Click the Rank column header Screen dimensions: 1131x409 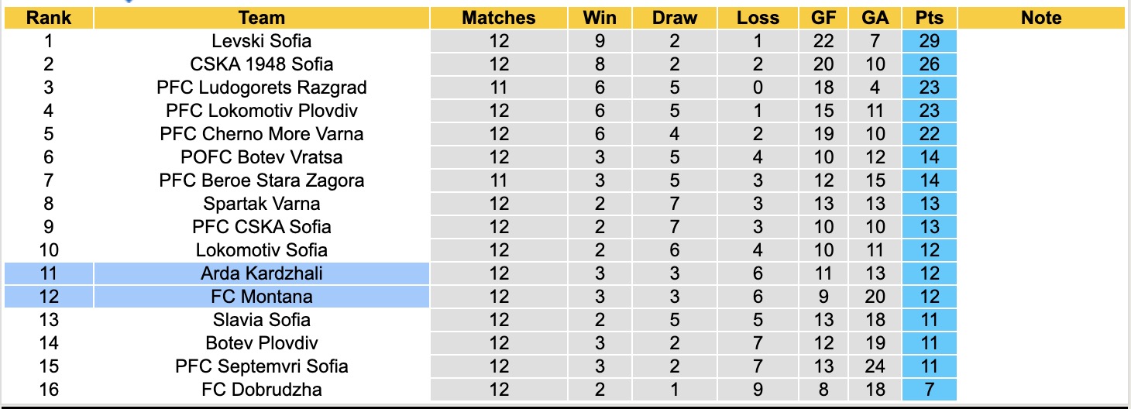(48, 18)
